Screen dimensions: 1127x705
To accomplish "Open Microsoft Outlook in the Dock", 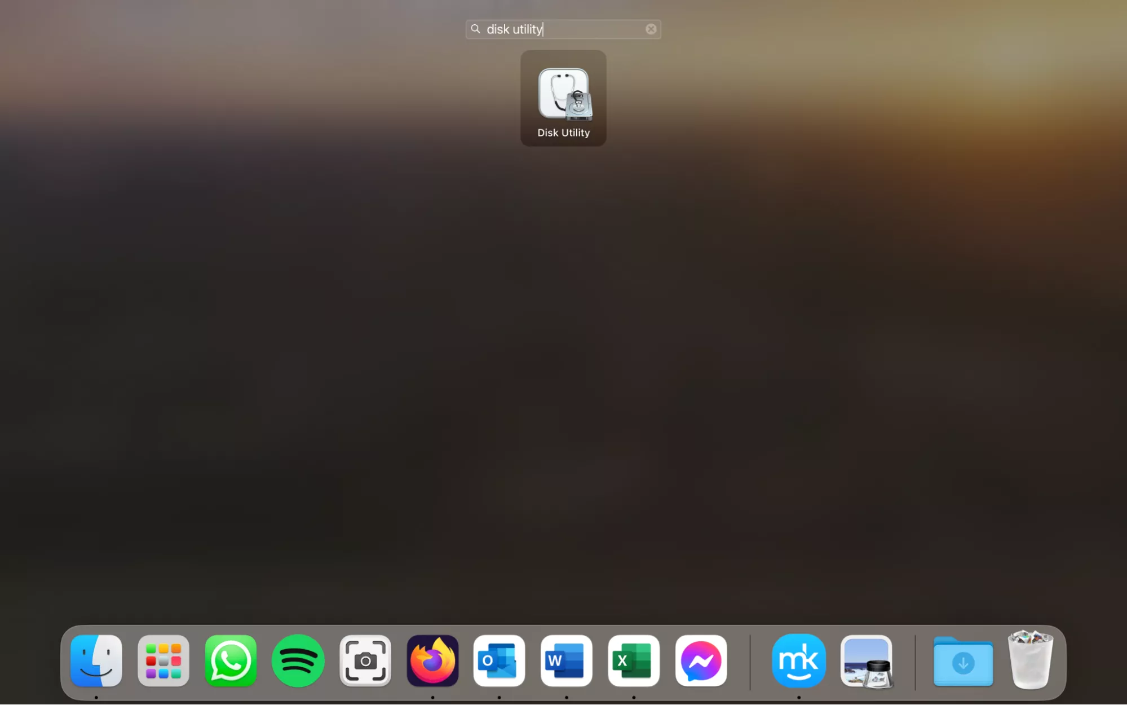I will pyautogui.click(x=499, y=660).
